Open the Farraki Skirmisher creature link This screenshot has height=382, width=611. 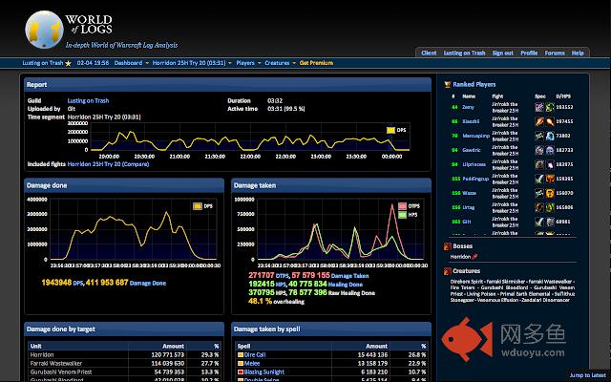(x=505, y=282)
